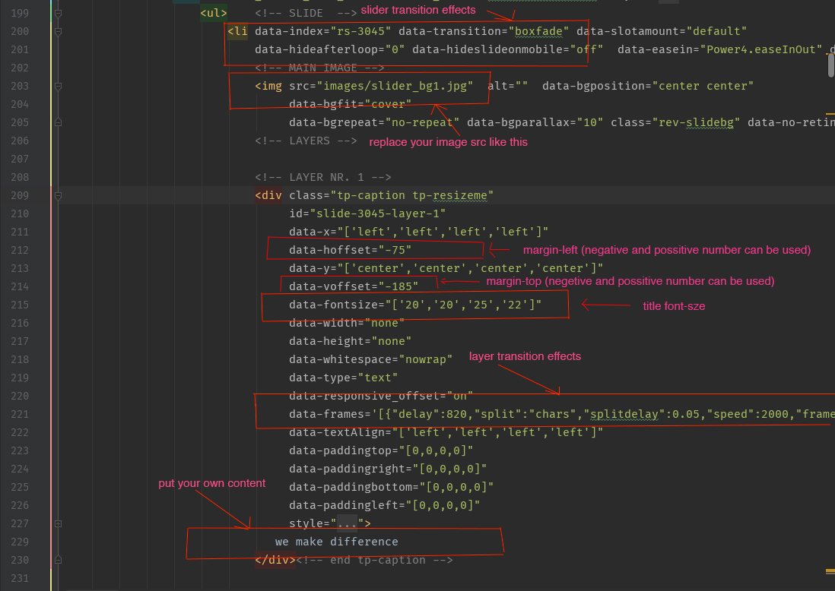Screen dimensions: 835x591
Task: Jump to the yellow warning stripe near line 204
Action: pos(830,114)
